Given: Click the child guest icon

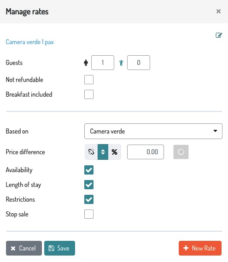Looking at the screenshot, I should coord(121,63).
